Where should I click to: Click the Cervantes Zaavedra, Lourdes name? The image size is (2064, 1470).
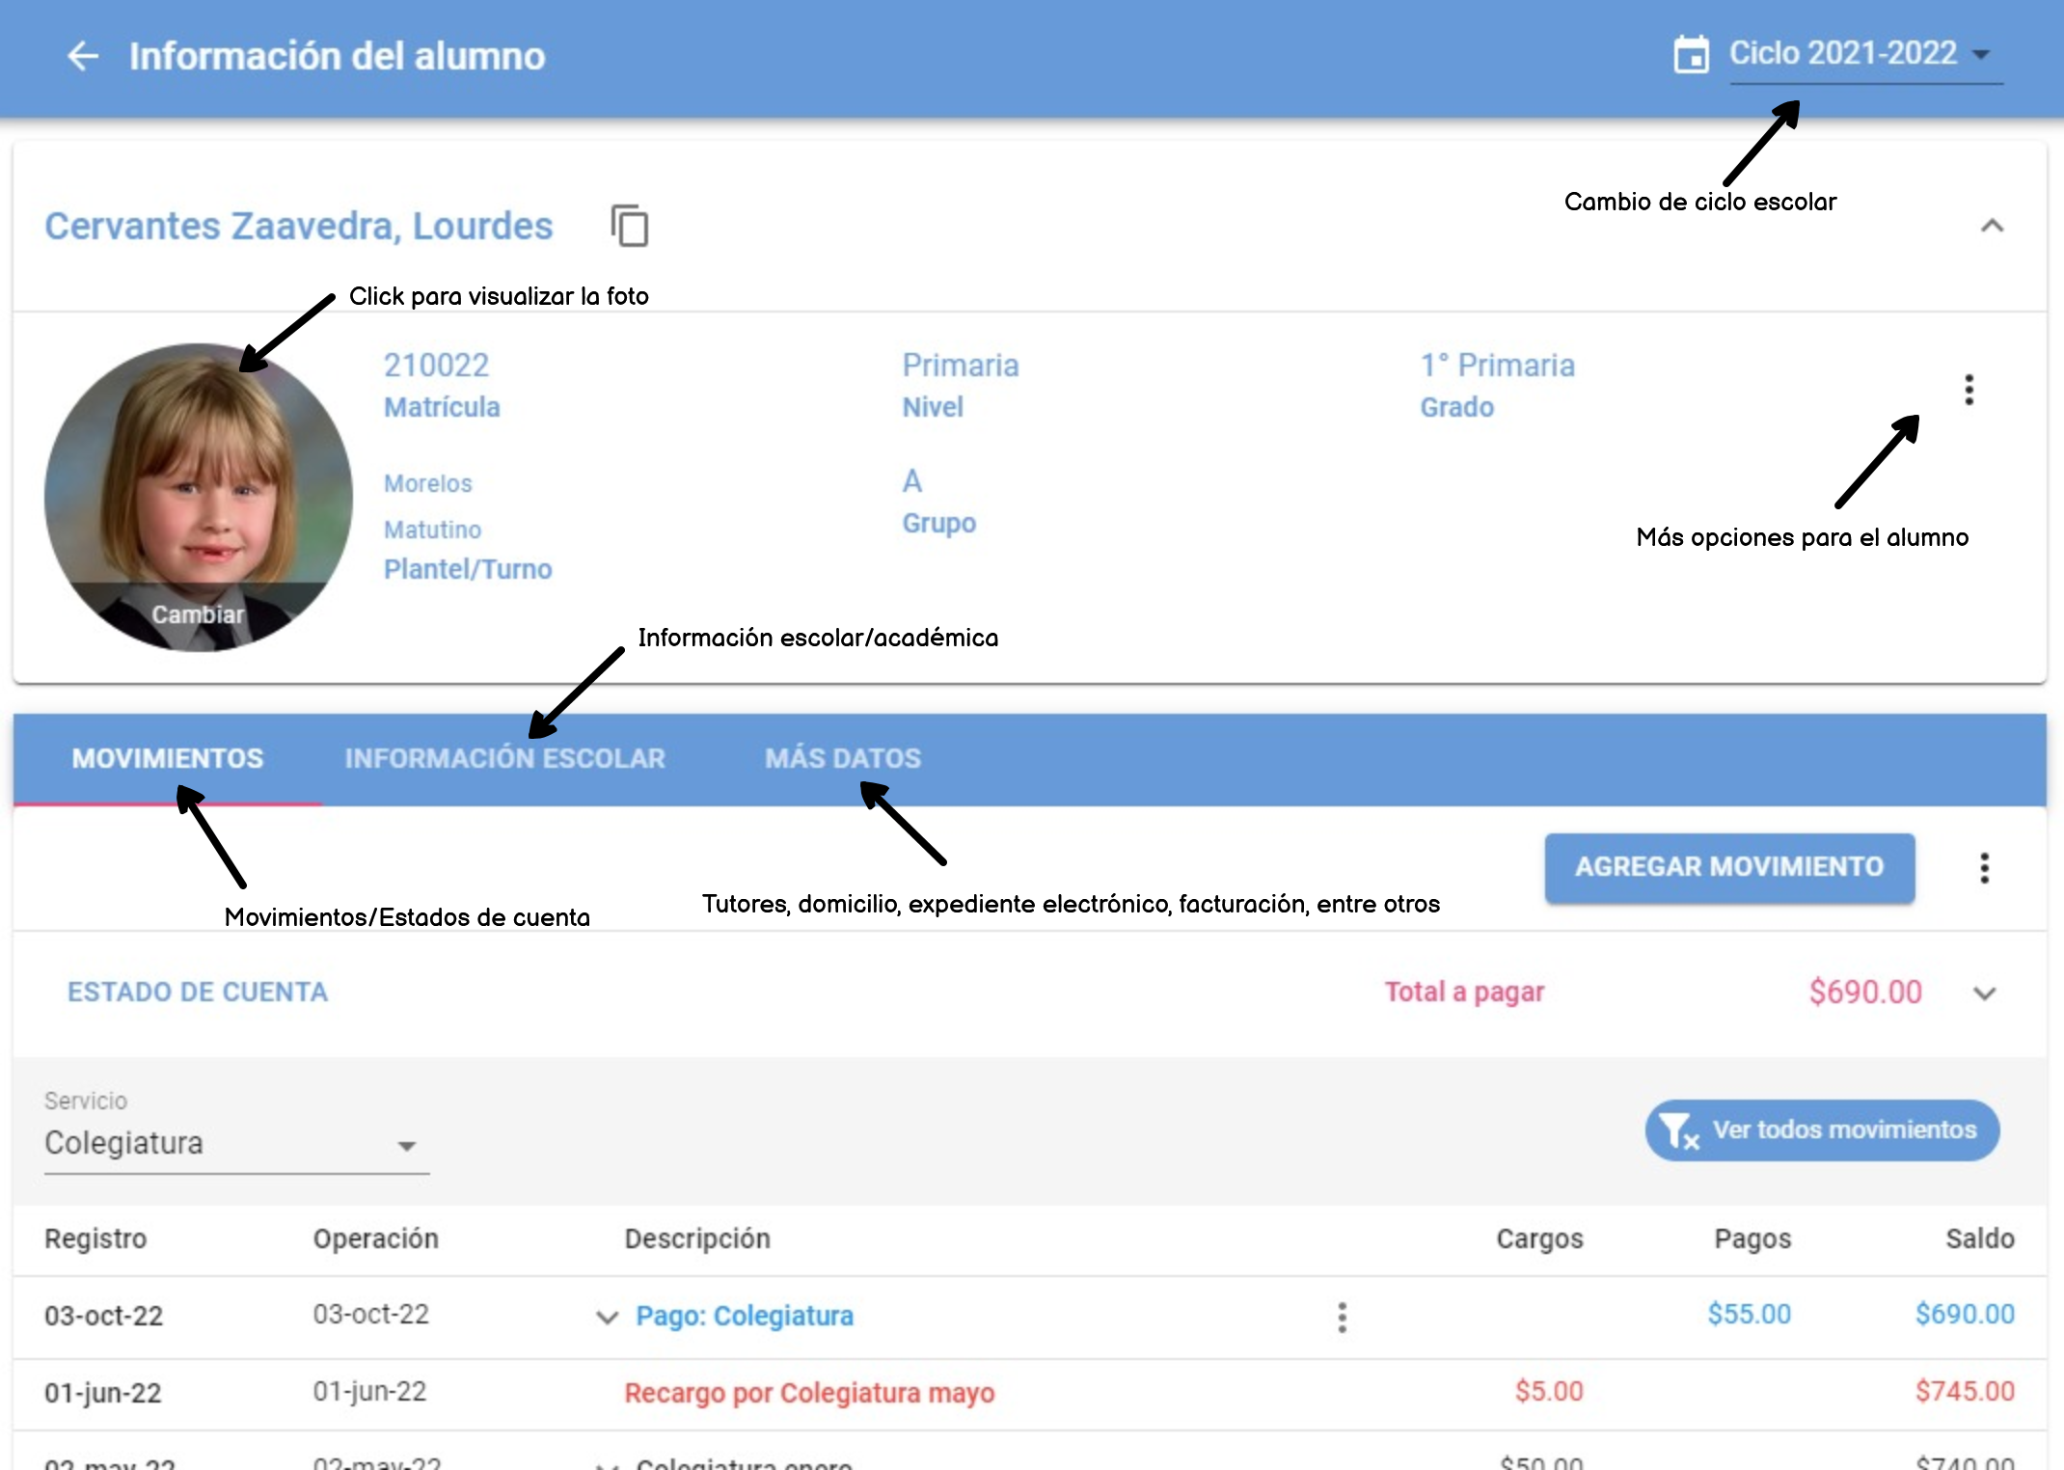click(x=299, y=227)
